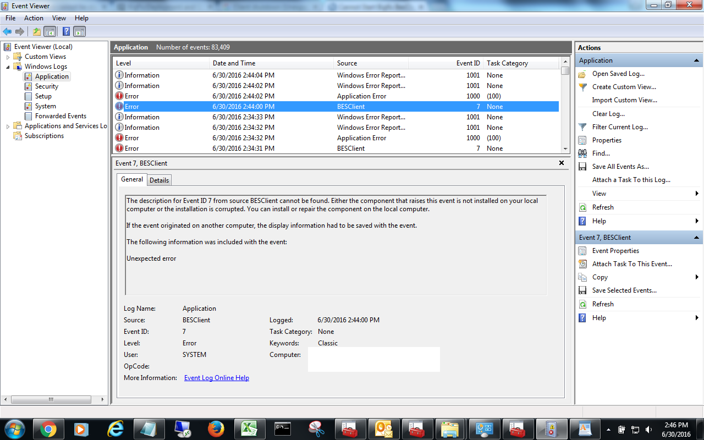This screenshot has height=440, width=704.
Task: Switch to the Details tab
Action: pyautogui.click(x=159, y=180)
